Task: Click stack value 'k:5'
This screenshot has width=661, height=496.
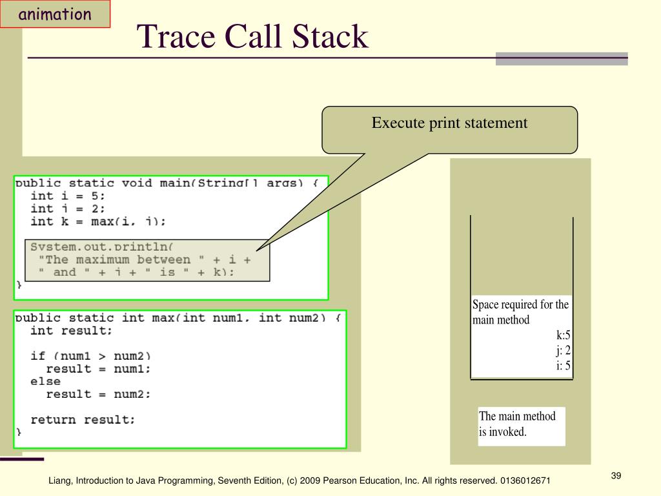Action: [563, 335]
